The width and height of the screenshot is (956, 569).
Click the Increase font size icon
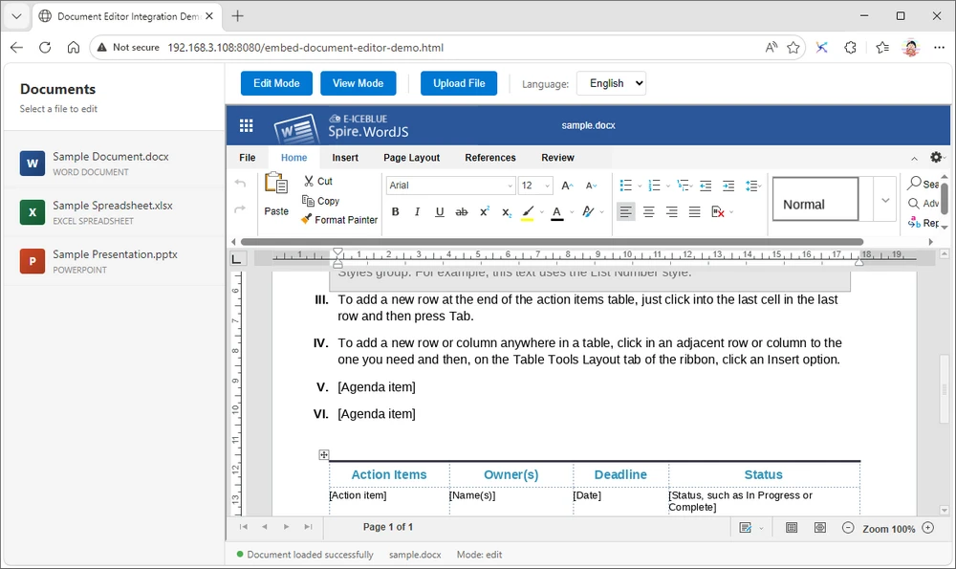coord(567,186)
